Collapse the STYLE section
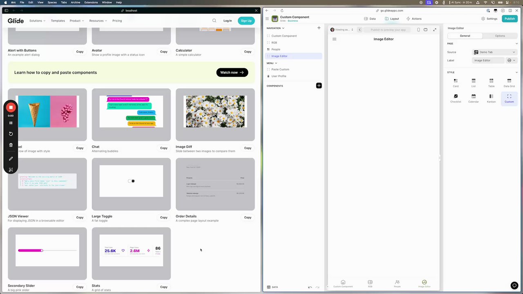523x294 pixels. pyautogui.click(x=516, y=72)
